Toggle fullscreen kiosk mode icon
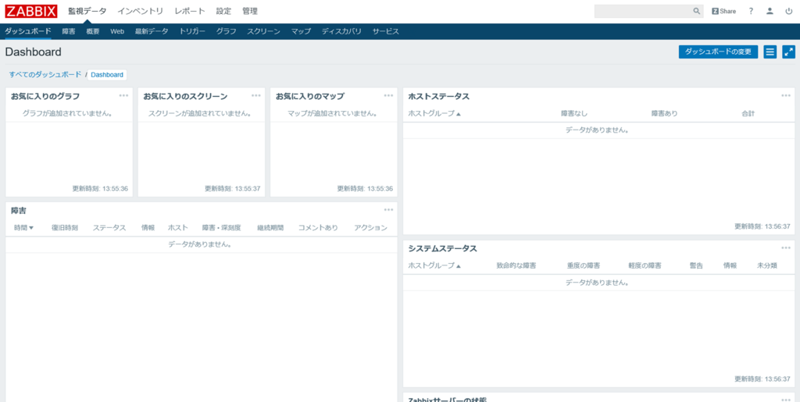 (x=788, y=52)
